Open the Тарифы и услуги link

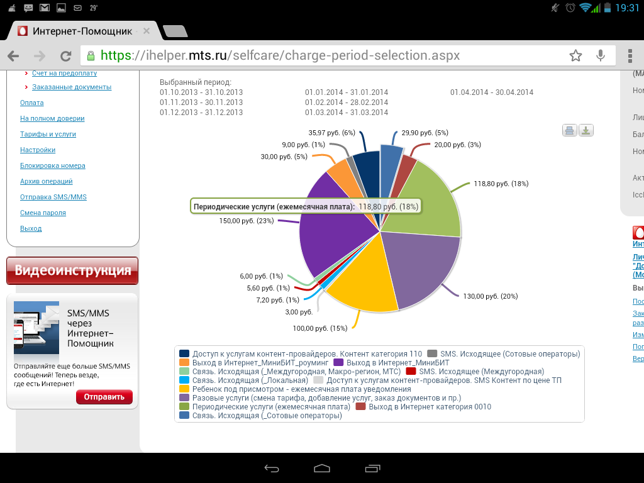(x=48, y=134)
